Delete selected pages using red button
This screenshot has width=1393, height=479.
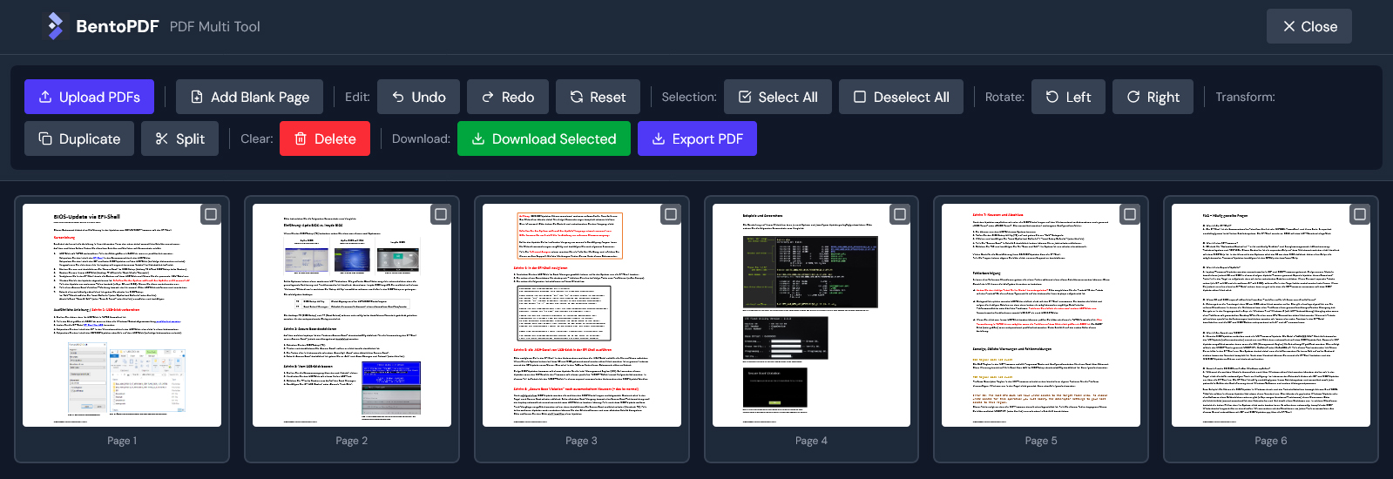325,138
